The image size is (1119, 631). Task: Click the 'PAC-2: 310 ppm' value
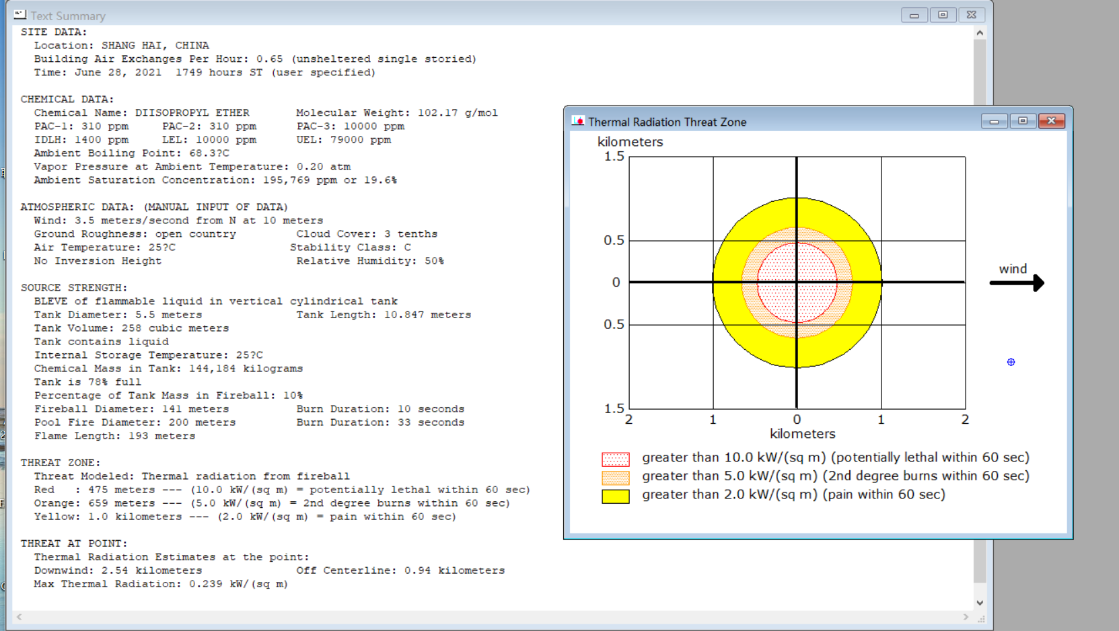coord(209,126)
